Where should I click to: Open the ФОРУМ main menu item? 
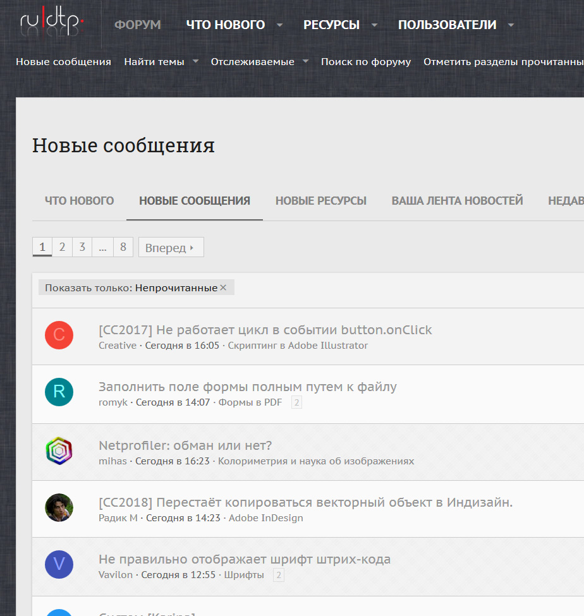(138, 25)
